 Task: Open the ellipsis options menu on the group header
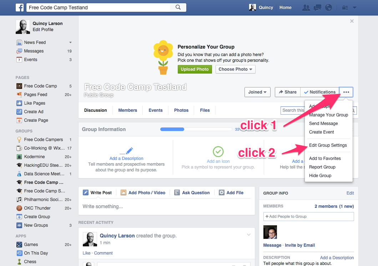click(x=346, y=92)
